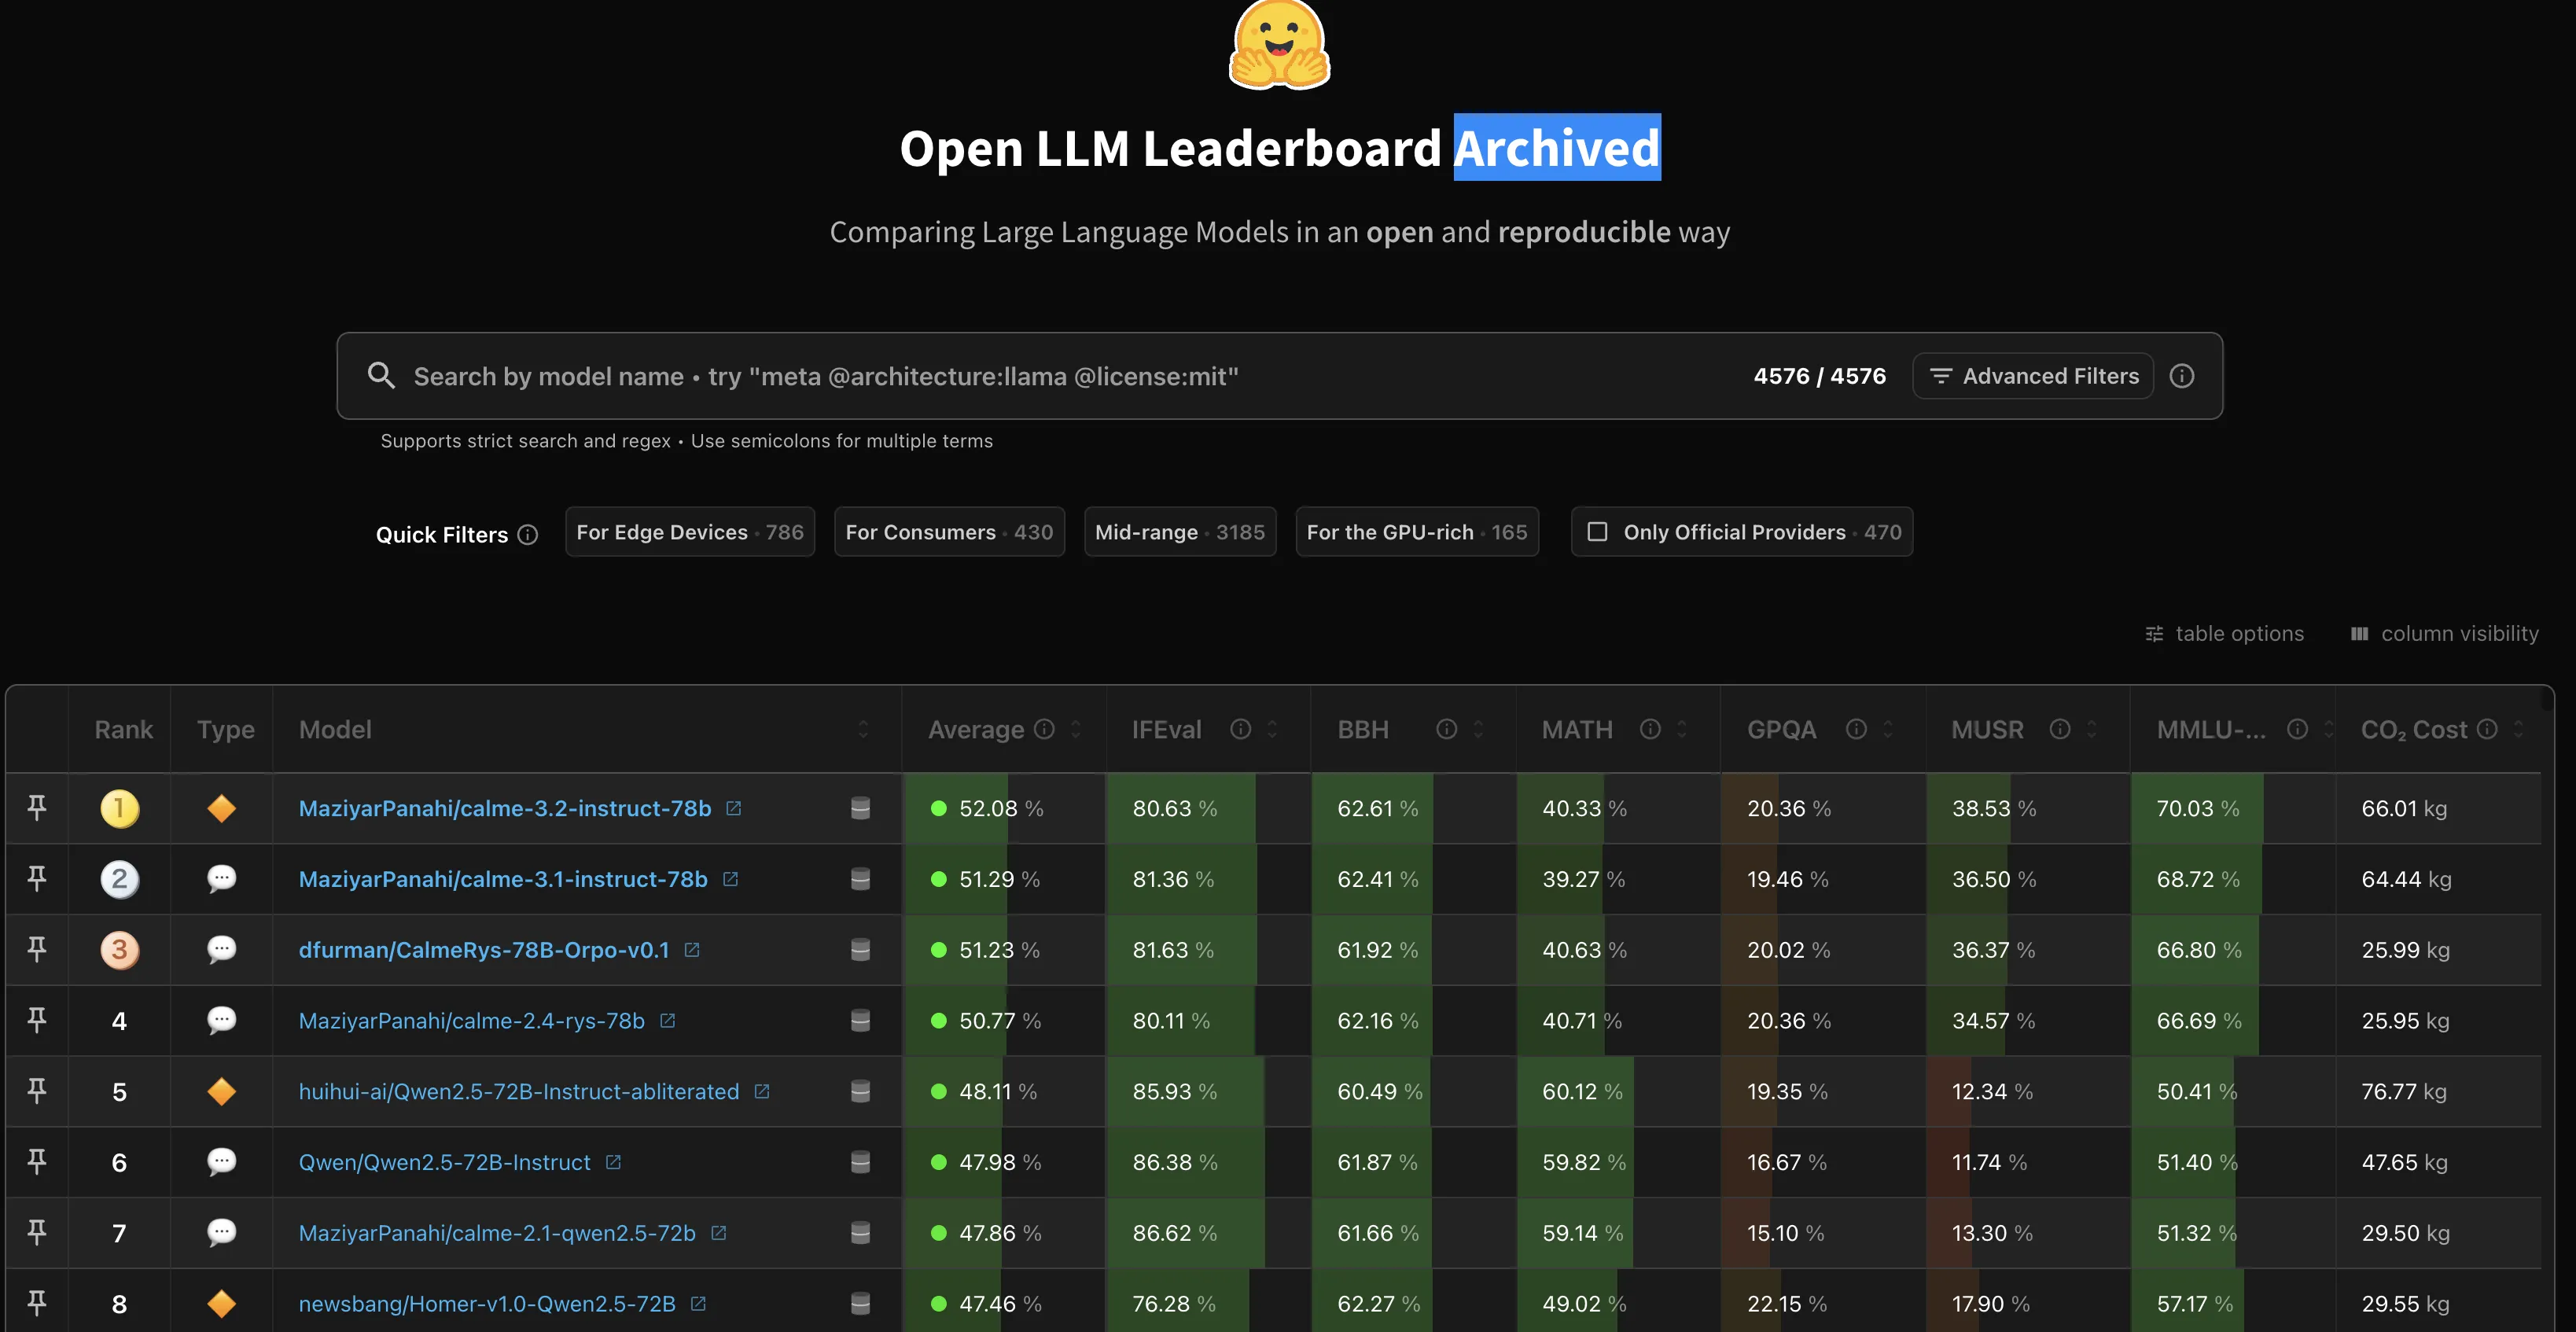Show info for the BBH column
Viewport: 2576px width, 1332px height.
point(1446,729)
